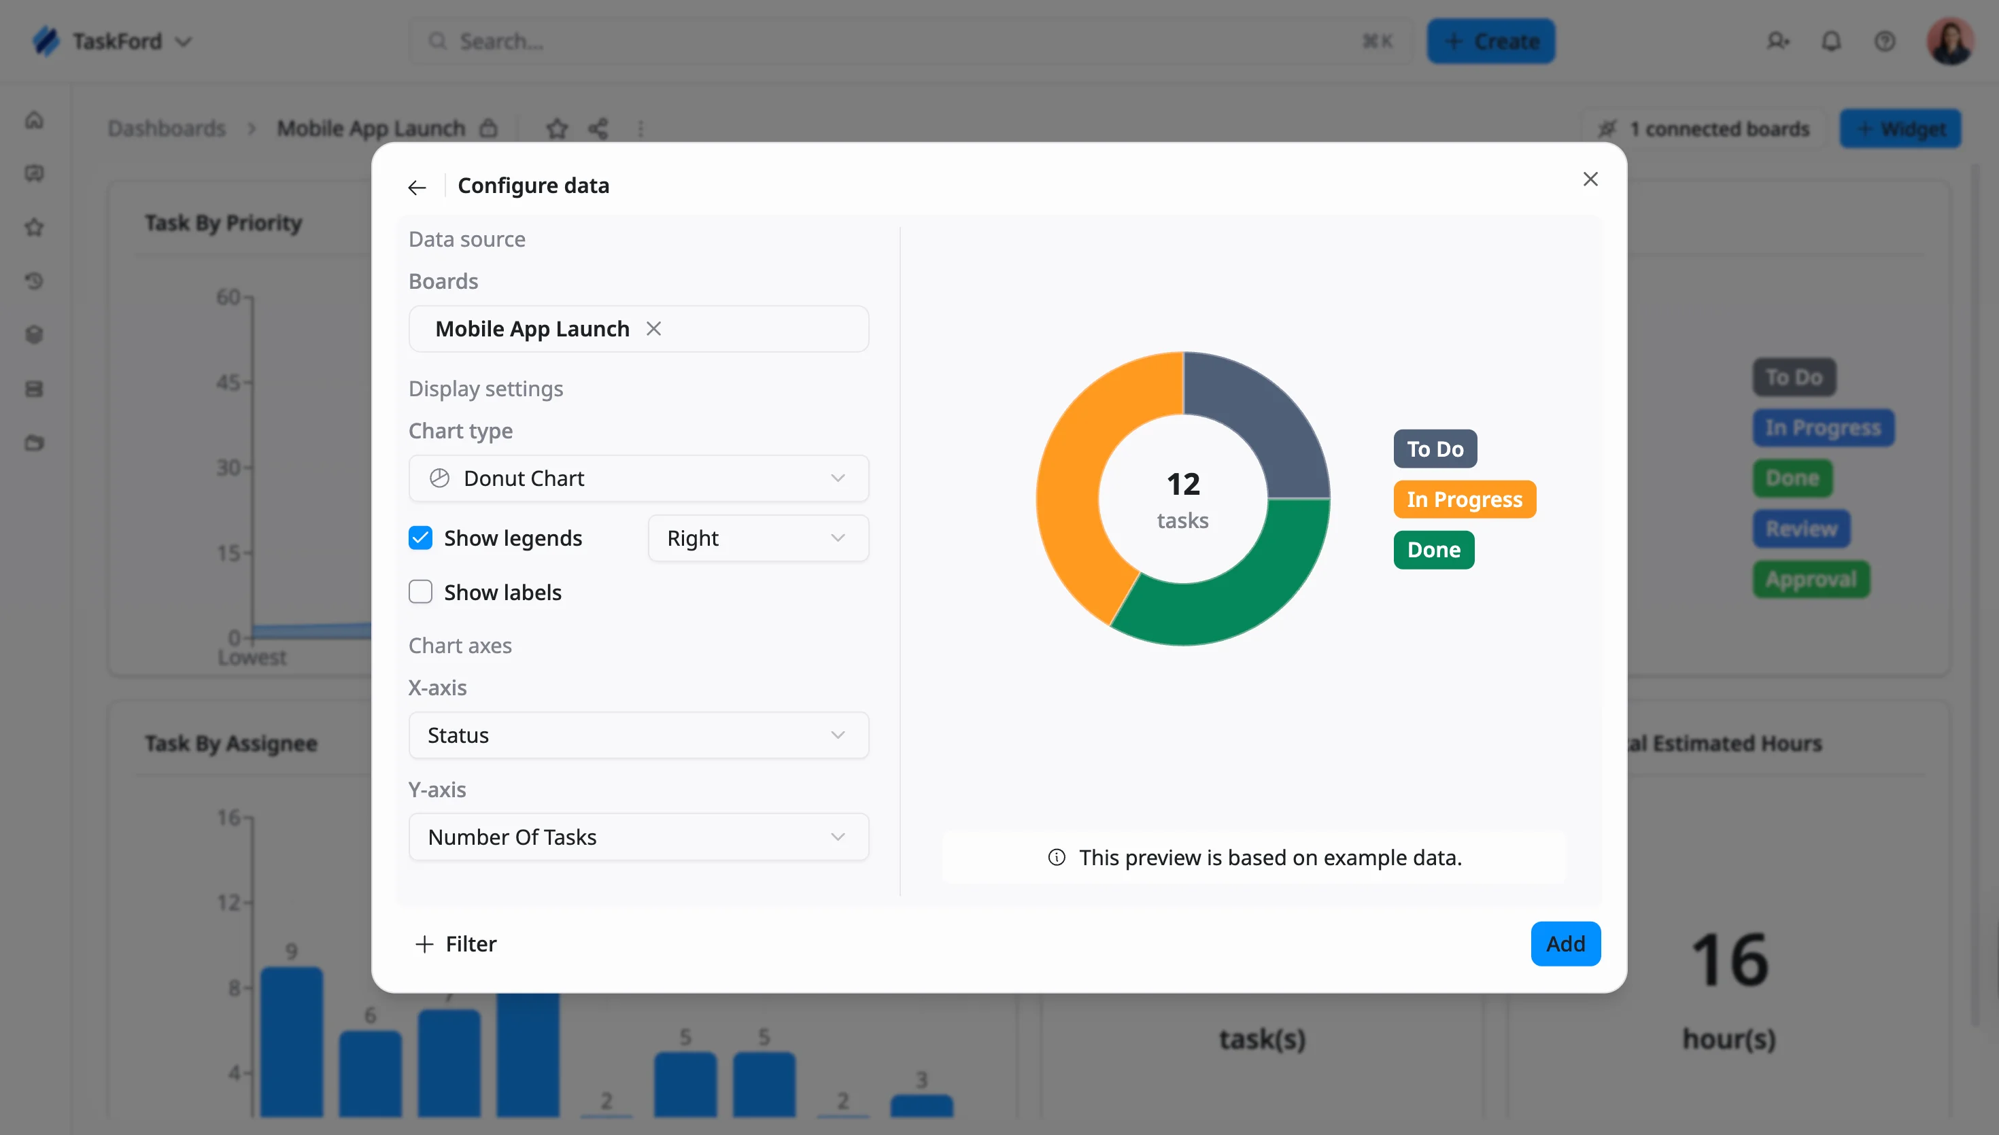
Task: Star the Mobile App Launch dashboard
Action: click(557, 128)
